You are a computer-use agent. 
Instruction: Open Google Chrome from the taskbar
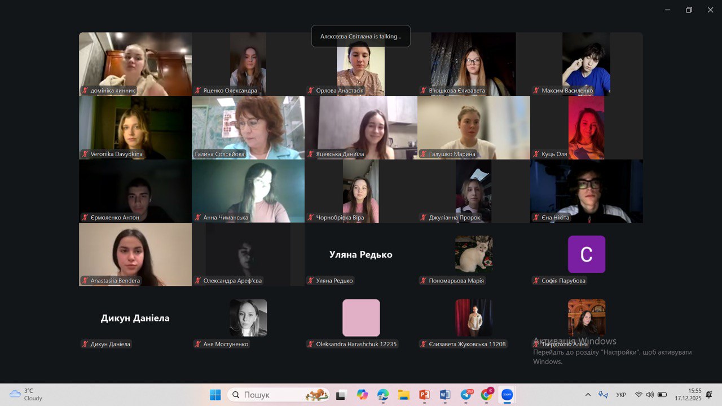(486, 395)
